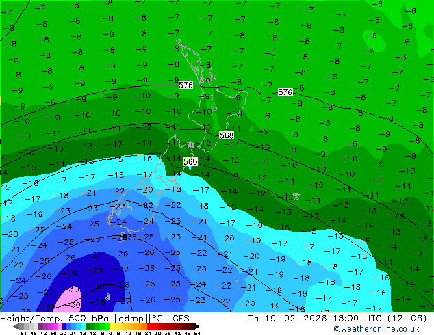The width and height of the screenshot is (434, 335).
Task: Click the '18:00 UTC' forecast time
Action: pos(359,319)
